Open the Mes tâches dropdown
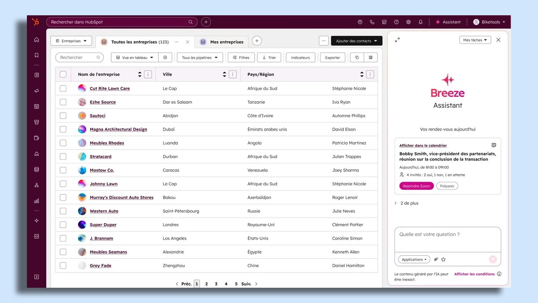Screen dimensions: 538x303 coord(475,40)
